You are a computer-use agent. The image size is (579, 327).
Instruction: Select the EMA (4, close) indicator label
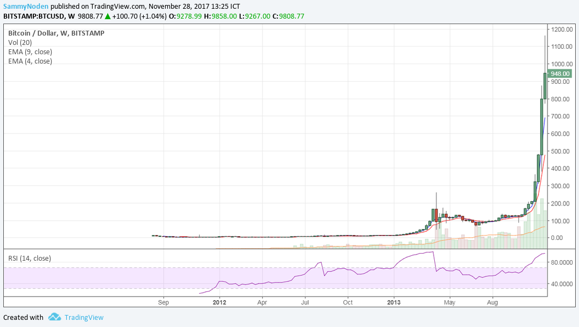click(30, 61)
